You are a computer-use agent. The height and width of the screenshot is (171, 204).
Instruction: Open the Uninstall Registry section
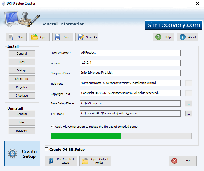pos(22,131)
